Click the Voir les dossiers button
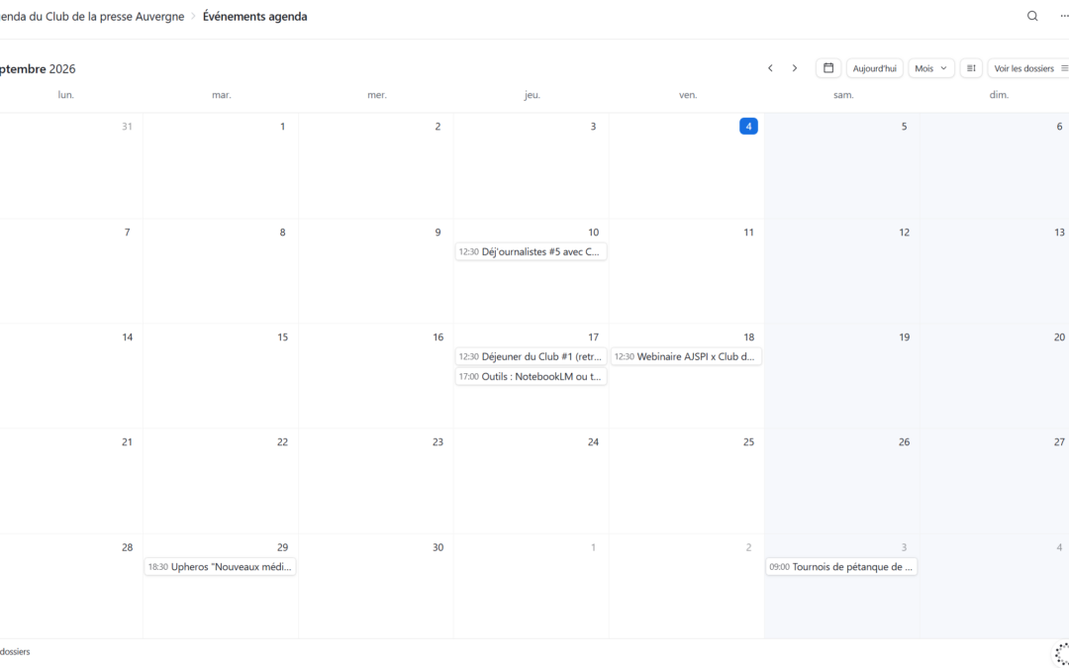Viewport: 1069px width, 668px height. [1028, 68]
